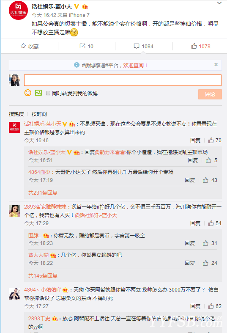Reply to 普大大哟's 18:22 comment
Viewport: 227px width, 333px height.
pos(190,263)
